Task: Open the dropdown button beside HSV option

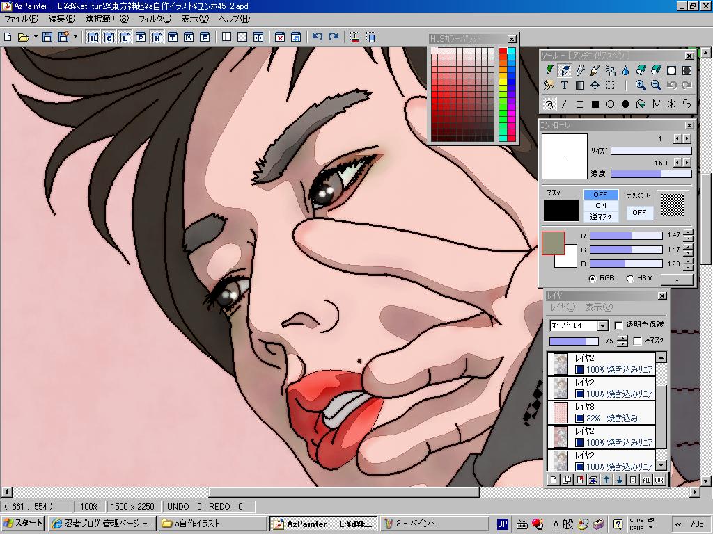Action: click(x=677, y=280)
